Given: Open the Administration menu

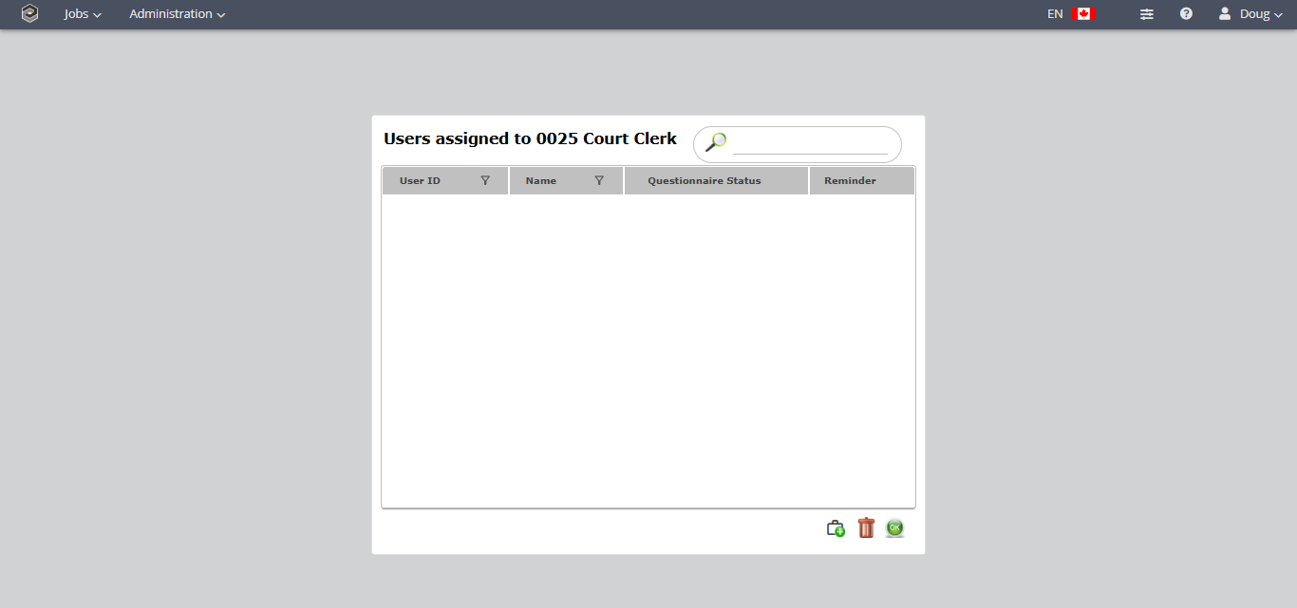Looking at the screenshot, I should click(x=178, y=14).
